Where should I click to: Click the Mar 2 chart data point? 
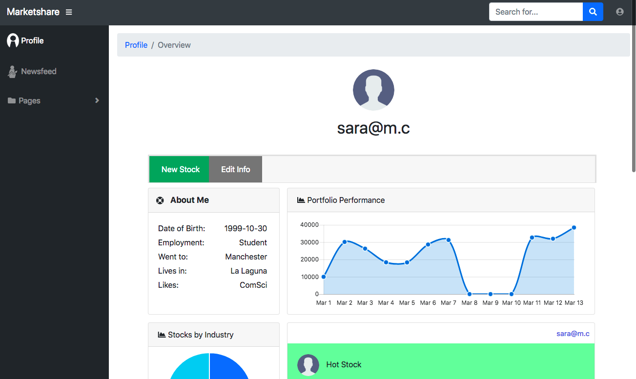(x=345, y=242)
